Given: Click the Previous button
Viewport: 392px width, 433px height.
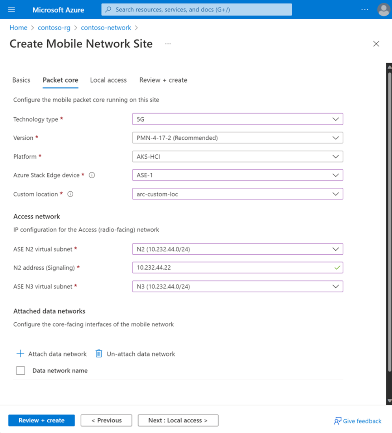Looking at the screenshot, I should (106, 420).
